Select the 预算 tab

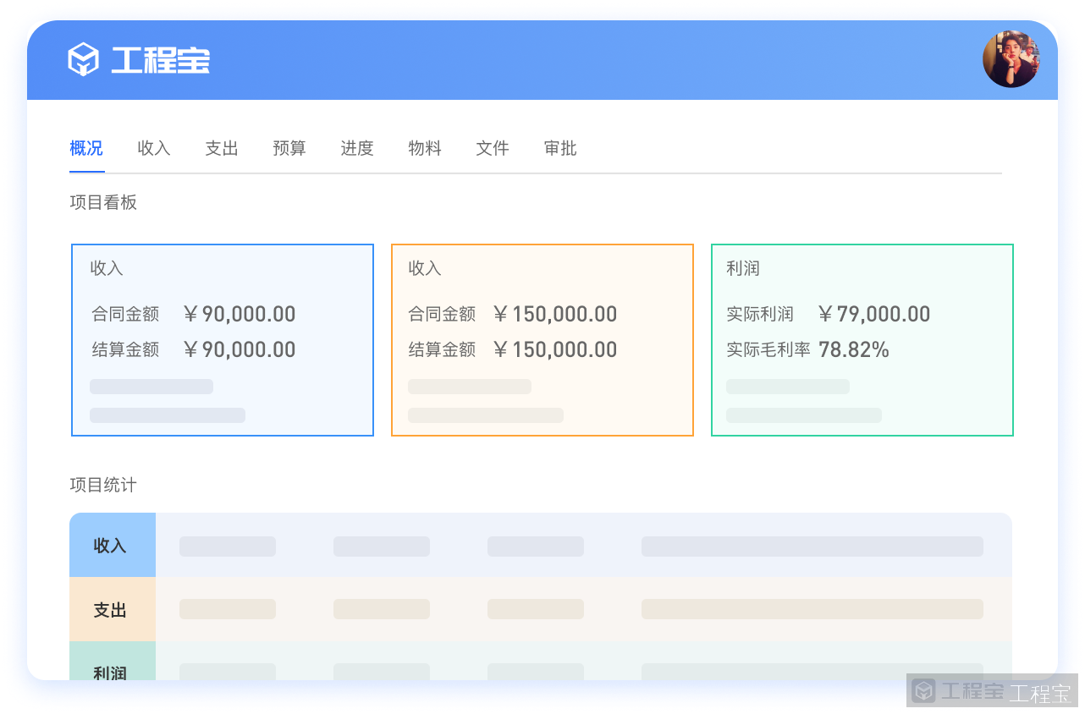[x=289, y=149]
